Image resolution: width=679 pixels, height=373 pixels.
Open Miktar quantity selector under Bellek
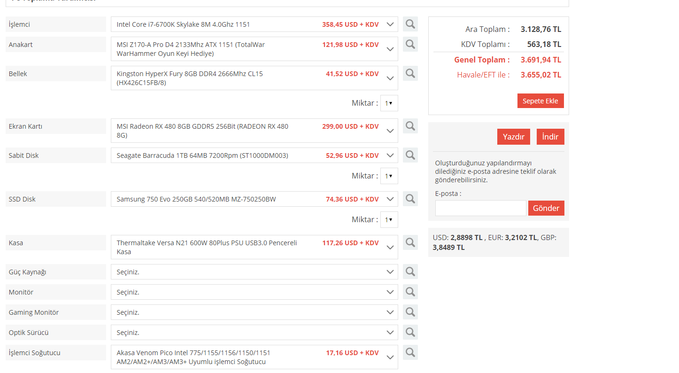(389, 103)
